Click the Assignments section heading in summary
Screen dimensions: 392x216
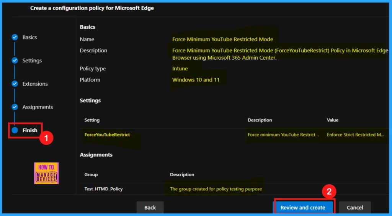point(96,155)
